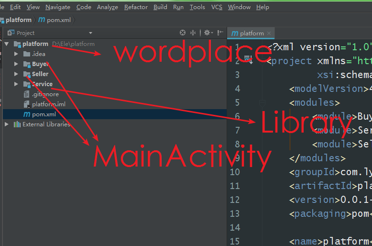Select the platform root node
This screenshot has height=246, width=372.
coord(35,44)
